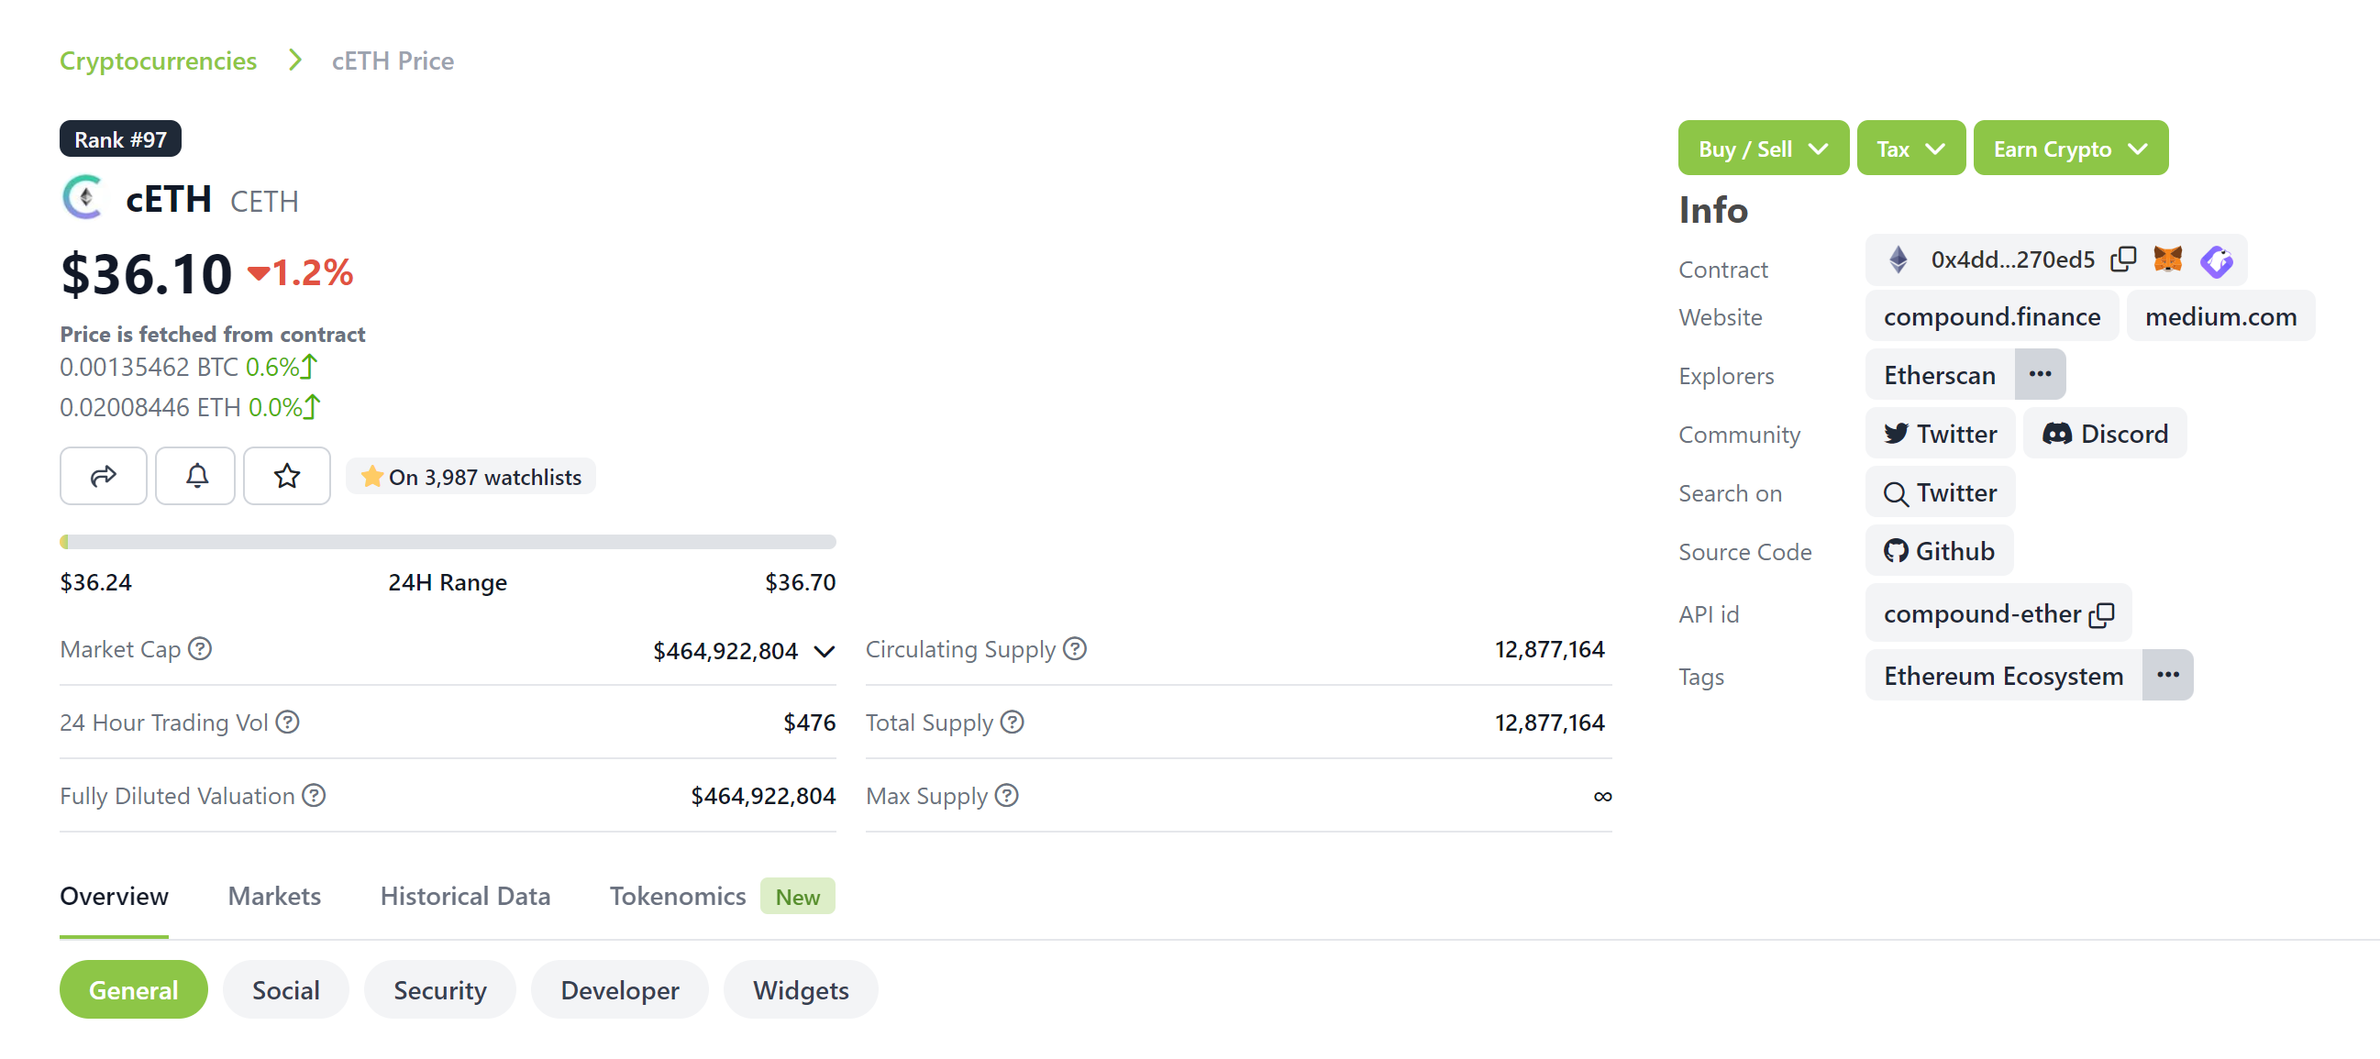The width and height of the screenshot is (2380, 1059).
Task: Click the cETH Price breadcrumb text
Action: 393,61
